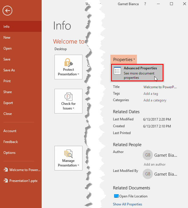Click Save in the sidebar

[21, 59]
